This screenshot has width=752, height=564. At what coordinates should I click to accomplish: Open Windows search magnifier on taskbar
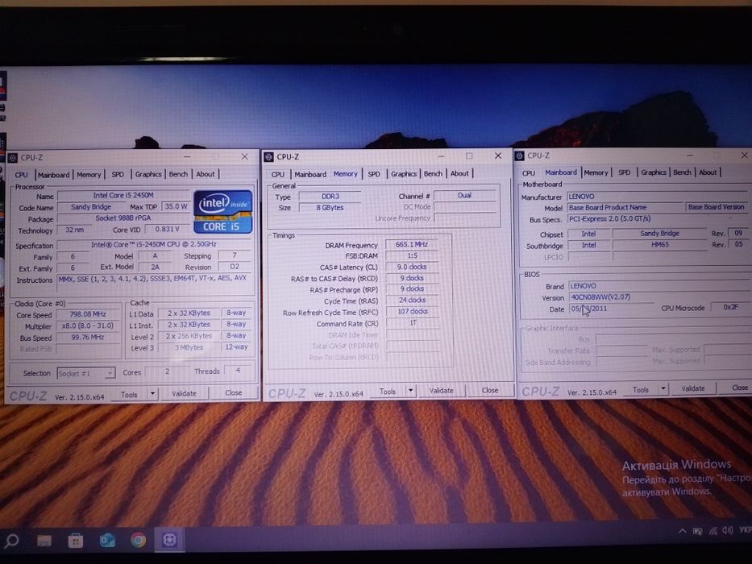point(11,541)
